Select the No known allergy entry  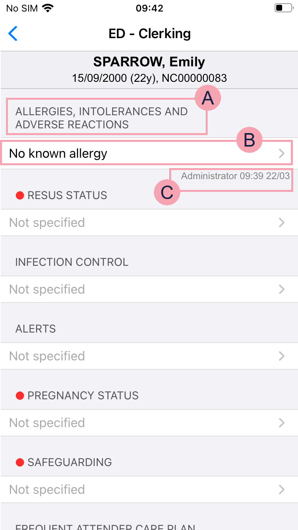point(58,153)
